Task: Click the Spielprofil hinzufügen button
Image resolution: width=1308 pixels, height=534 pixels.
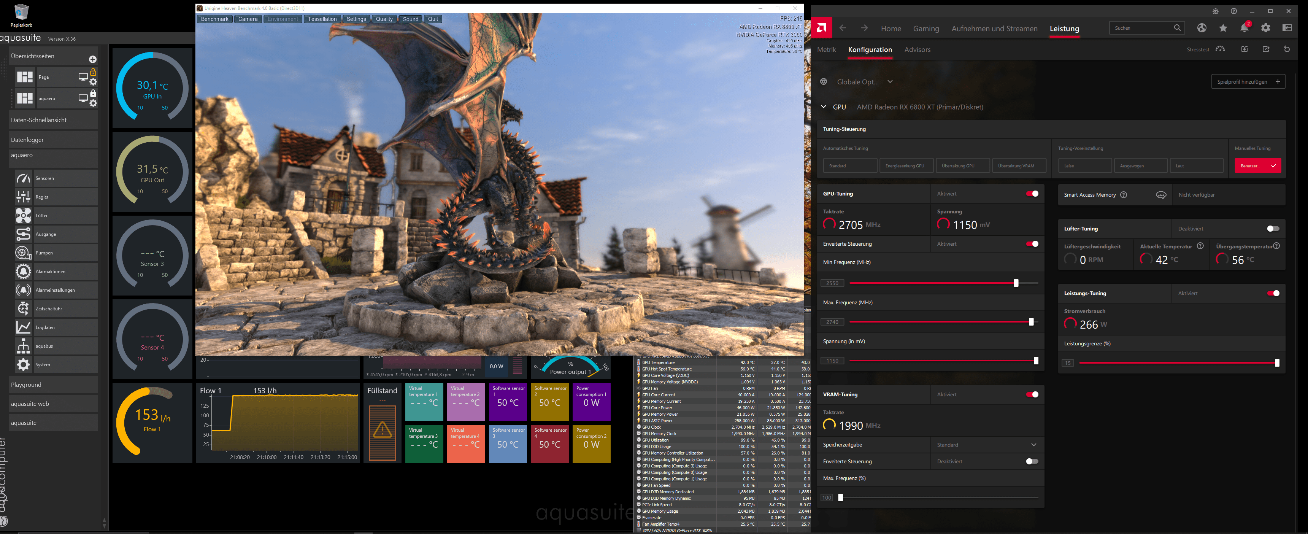Action: tap(1248, 82)
